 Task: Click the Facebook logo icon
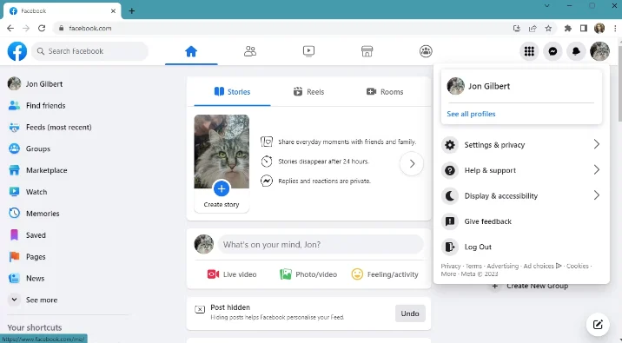point(17,51)
